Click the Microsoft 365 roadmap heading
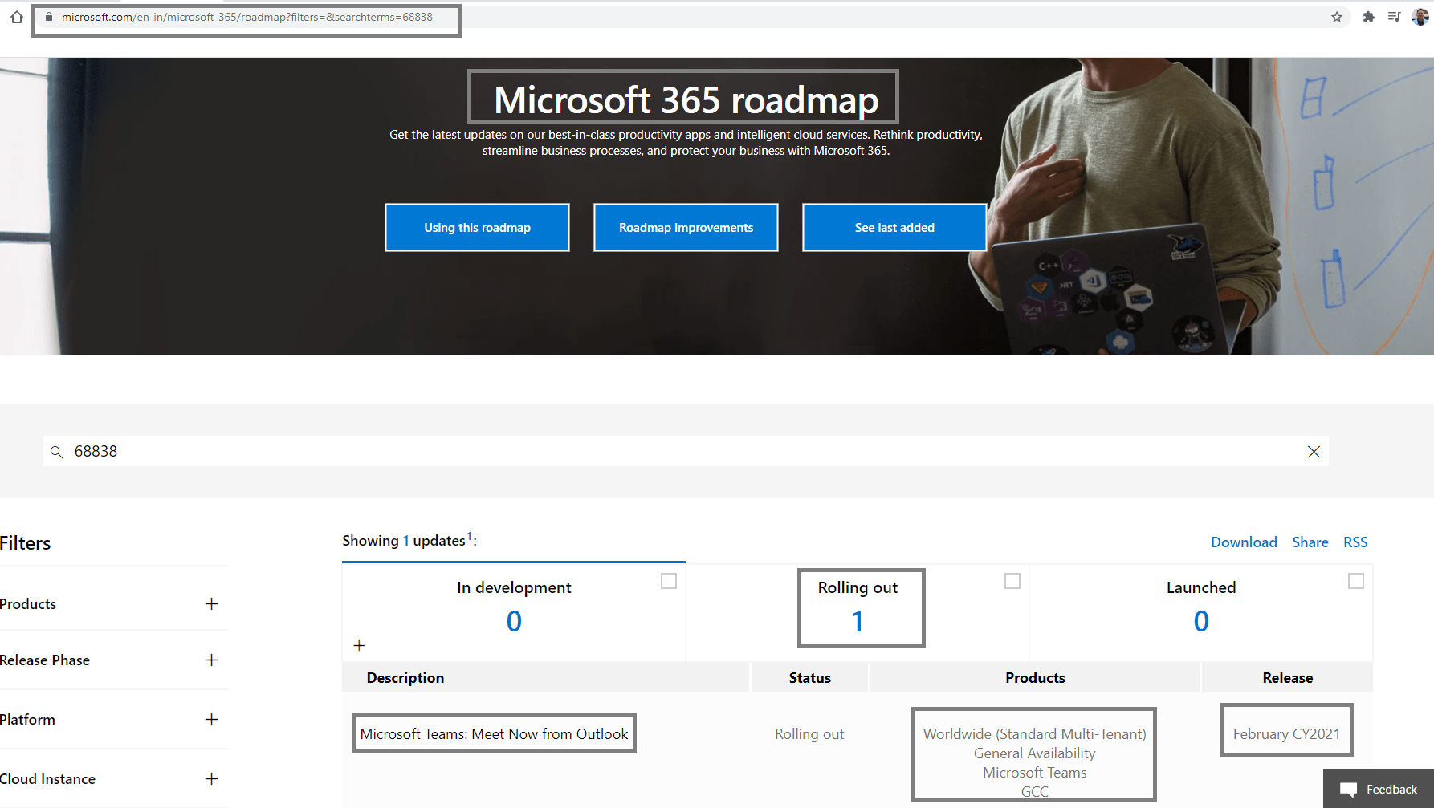Image resolution: width=1434 pixels, height=808 pixels. point(686,100)
